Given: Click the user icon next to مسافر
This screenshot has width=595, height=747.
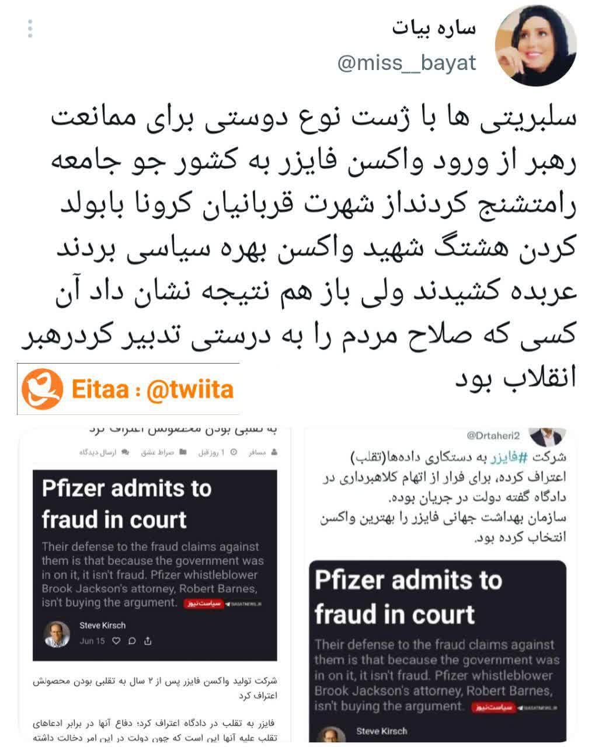Looking at the screenshot, I should [x=274, y=452].
